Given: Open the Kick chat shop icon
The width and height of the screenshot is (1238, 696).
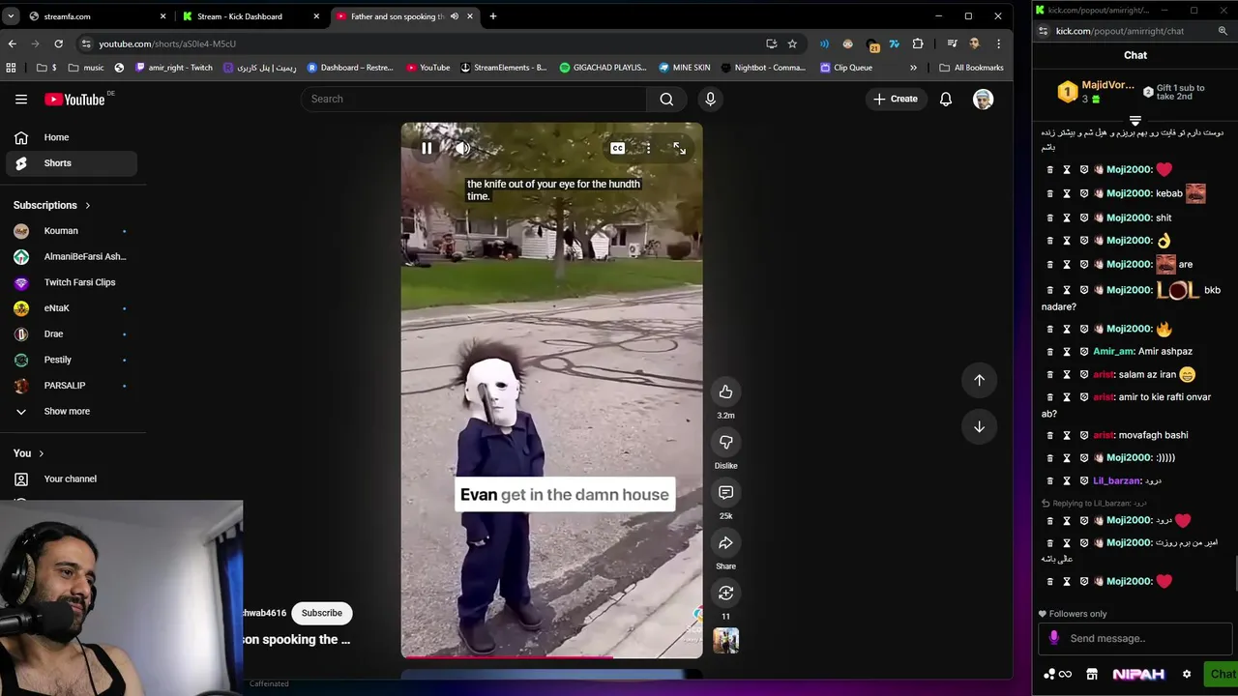Looking at the screenshot, I should click(x=1092, y=674).
